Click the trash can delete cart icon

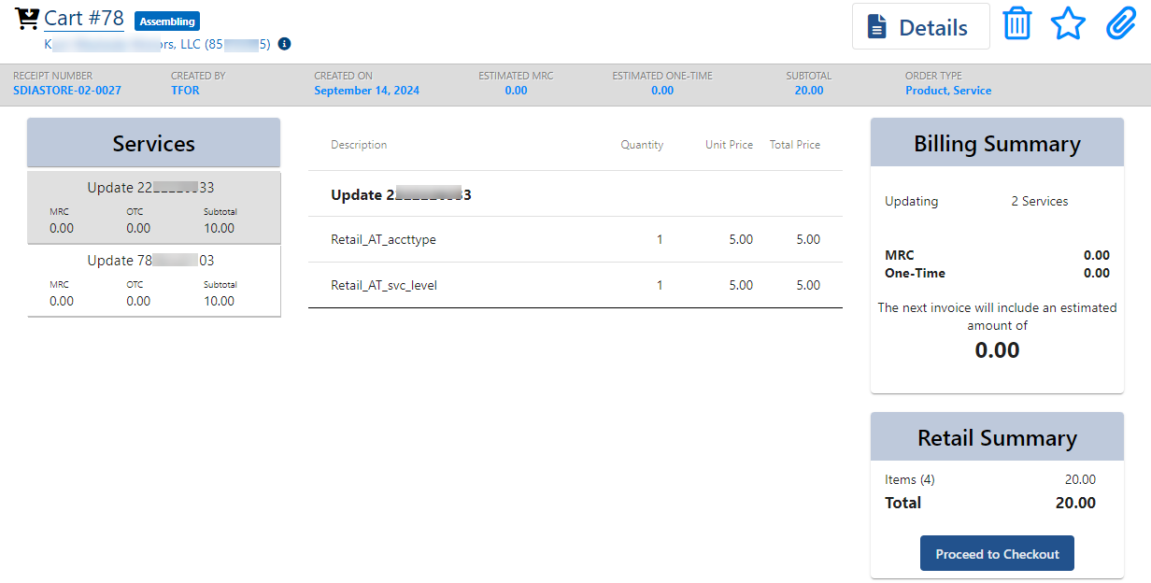(1016, 24)
